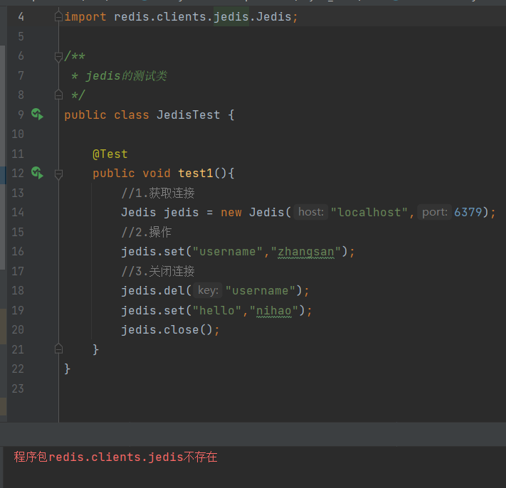The height and width of the screenshot is (488, 506).
Task: Click comment //3.关闭连接
Action: pyautogui.click(x=158, y=271)
